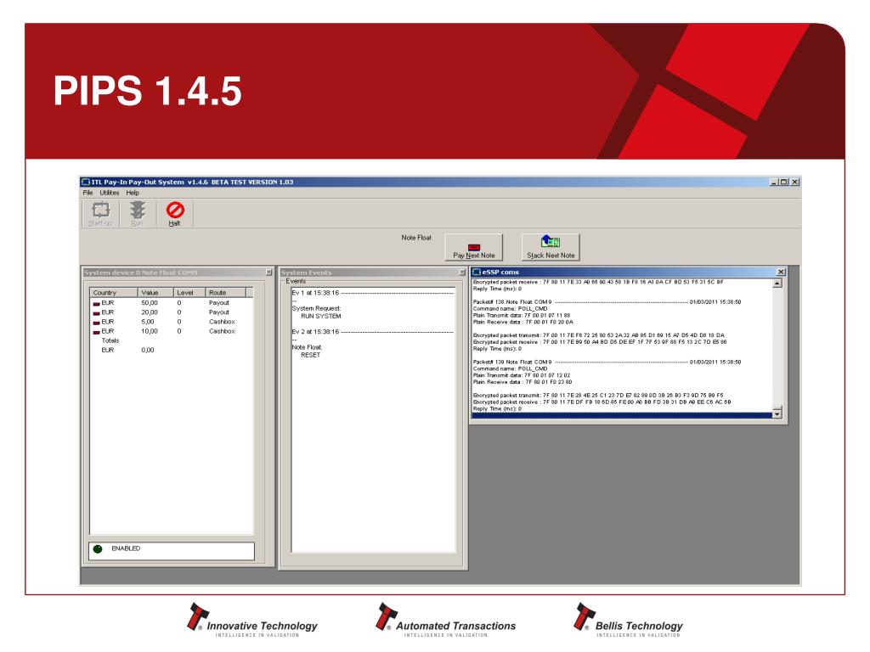Click eSSP coms scrollbar down arrow
This screenshot has width=870, height=652.
pyautogui.click(x=777, y=413)
